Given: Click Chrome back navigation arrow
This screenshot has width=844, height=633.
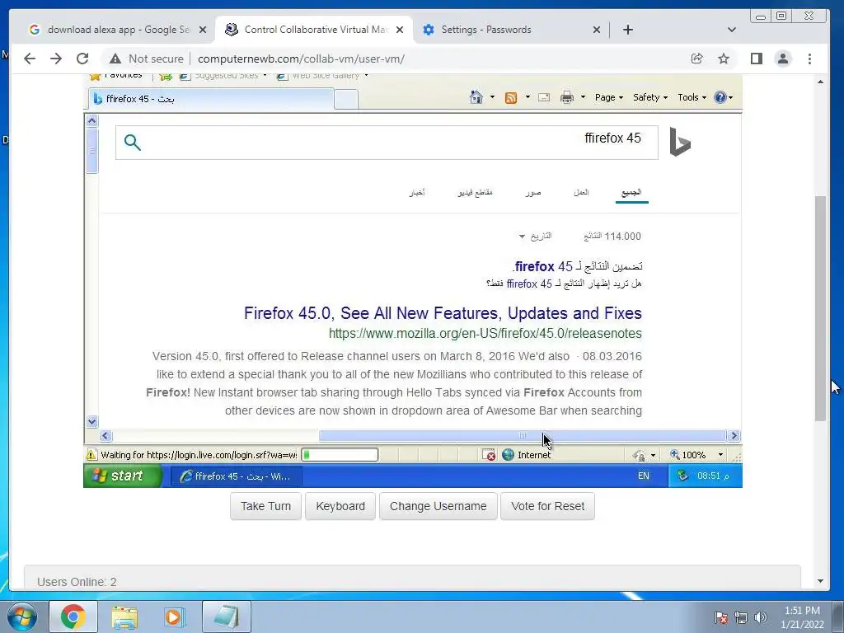Looking at the screenshot, I should coord(30,59).
